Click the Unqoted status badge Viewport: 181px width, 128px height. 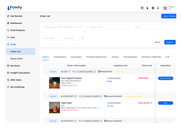coord(119,71)
